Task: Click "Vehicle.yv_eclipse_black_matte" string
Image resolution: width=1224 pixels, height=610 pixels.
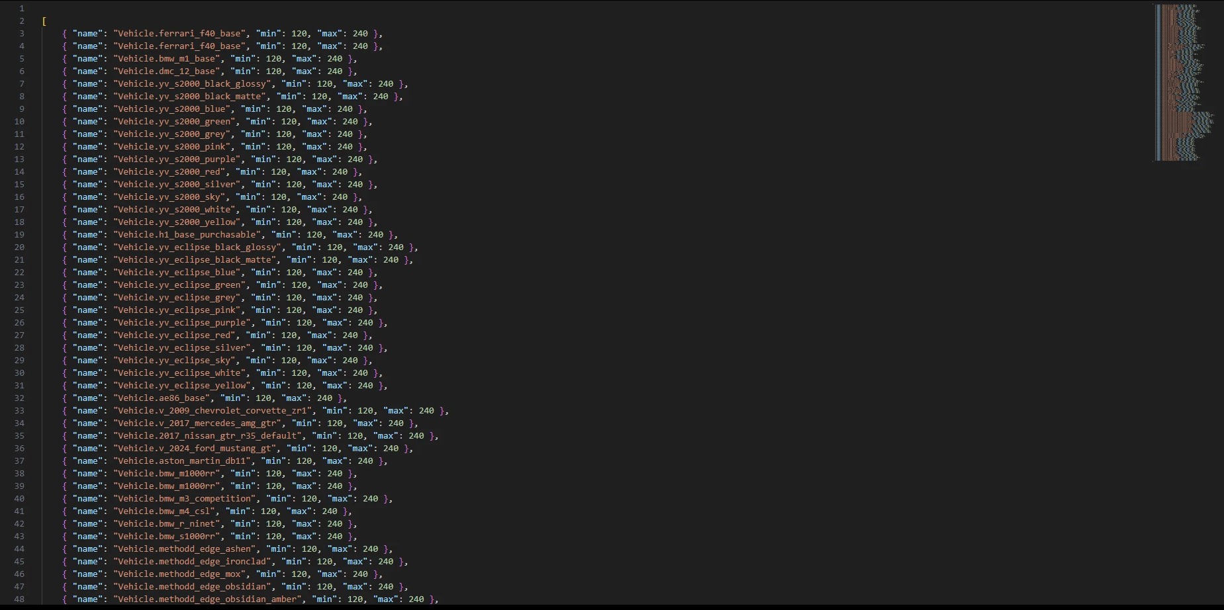Action: pos(195,260)
